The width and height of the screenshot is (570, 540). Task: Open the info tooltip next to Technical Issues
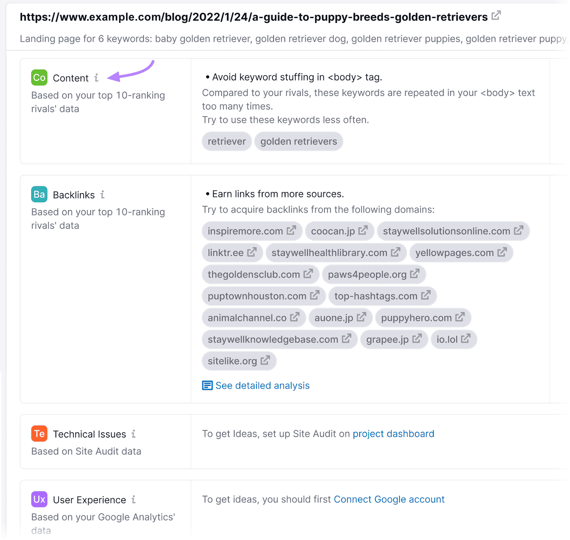[x=134, y=434]
